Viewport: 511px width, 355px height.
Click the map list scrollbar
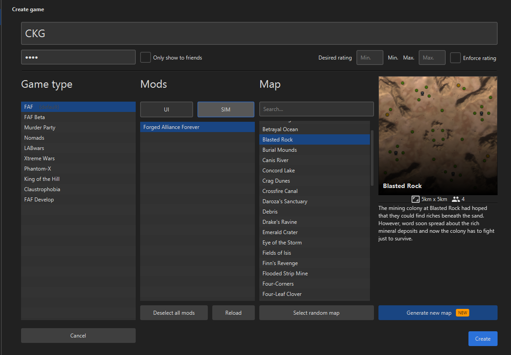point(372,158)
